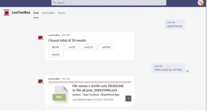Click the Last Modified Date line

click(x=93, y=100)
